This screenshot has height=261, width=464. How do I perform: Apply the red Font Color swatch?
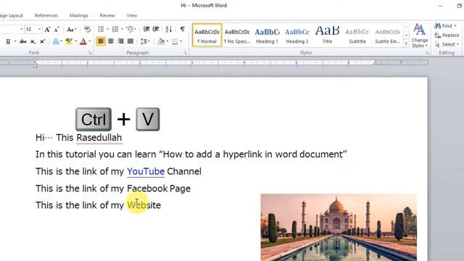pyautogui.click(x=83, y=41)
